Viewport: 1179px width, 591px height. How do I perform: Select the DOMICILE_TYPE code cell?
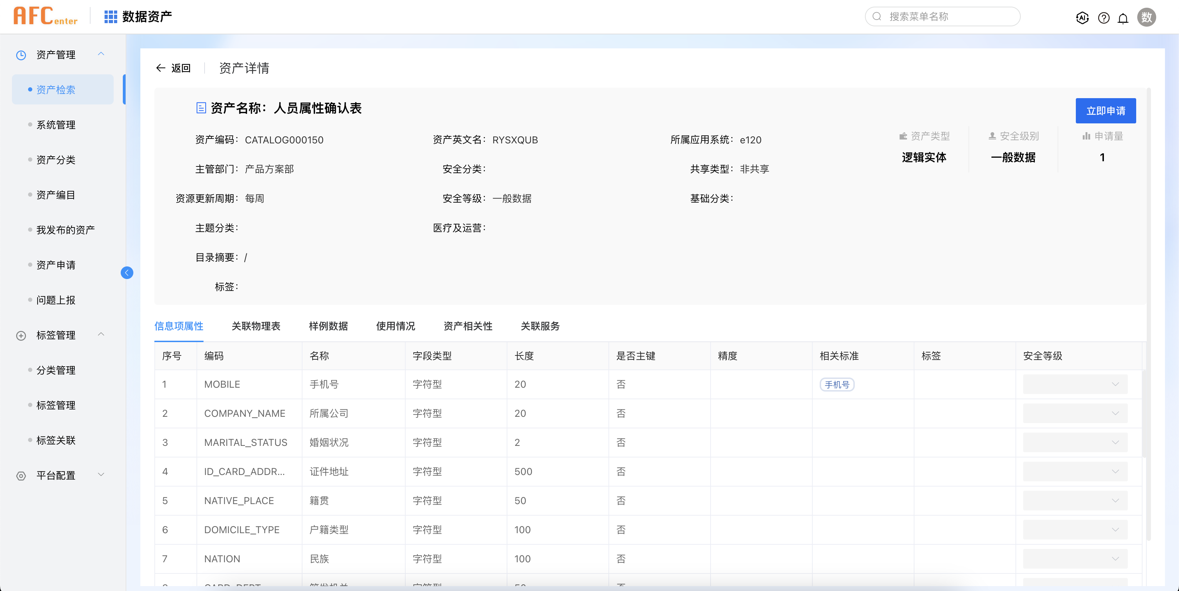coord(249,530)
